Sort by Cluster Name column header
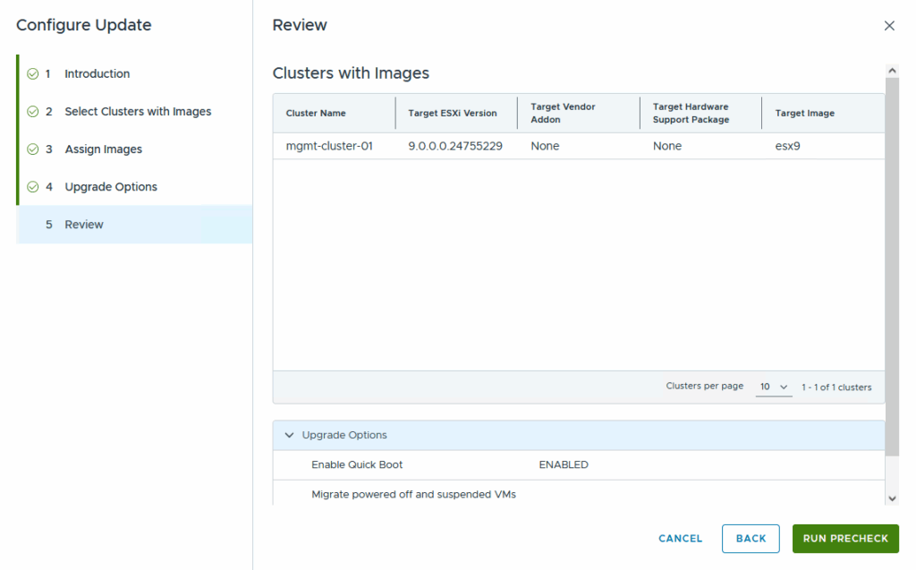 [x=316, y=114]
